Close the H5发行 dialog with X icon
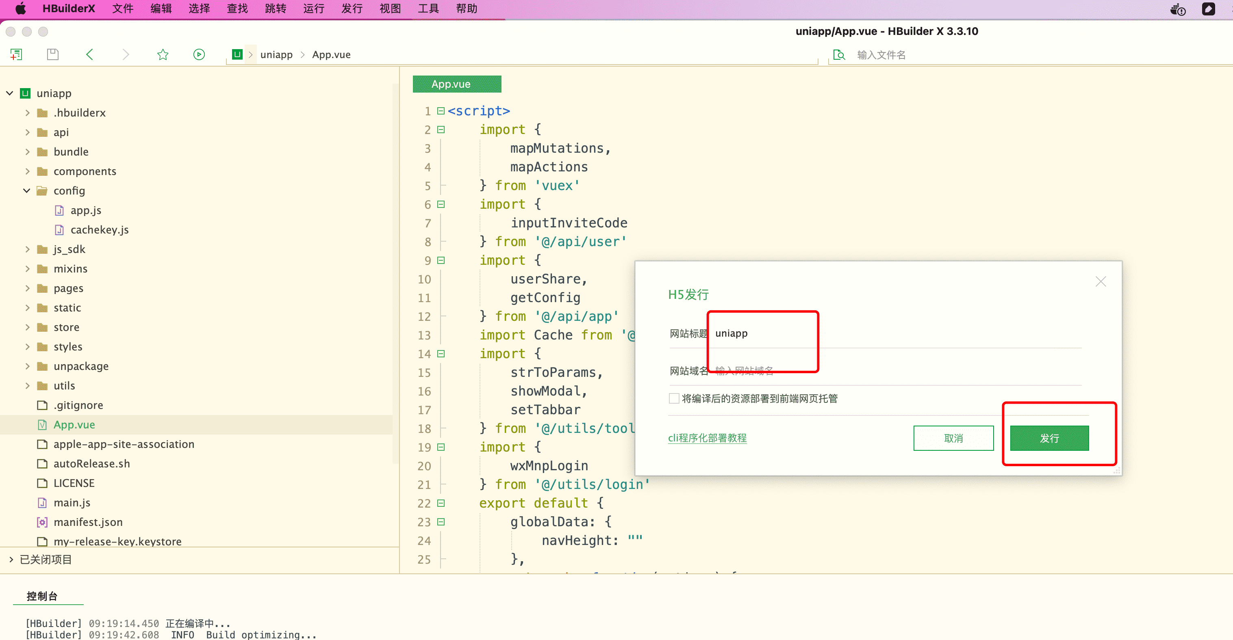Image resolution: width=1233 pixels, height=640 pixels. (x=1101, y=281)
